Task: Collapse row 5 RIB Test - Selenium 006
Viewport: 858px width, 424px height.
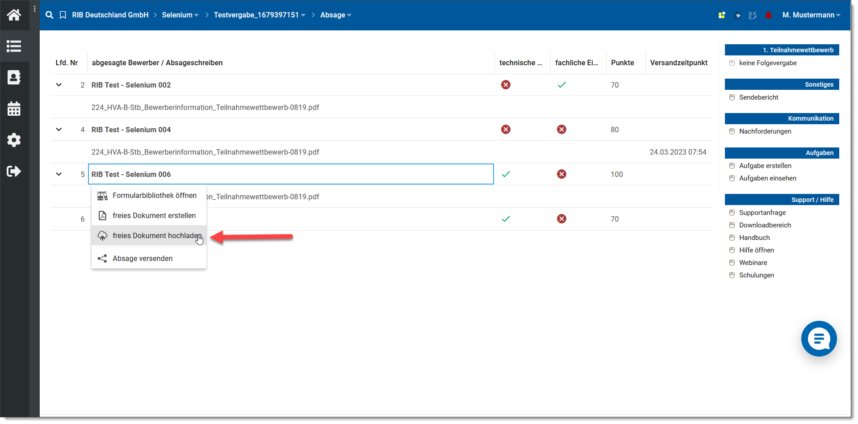Action: 59,174
